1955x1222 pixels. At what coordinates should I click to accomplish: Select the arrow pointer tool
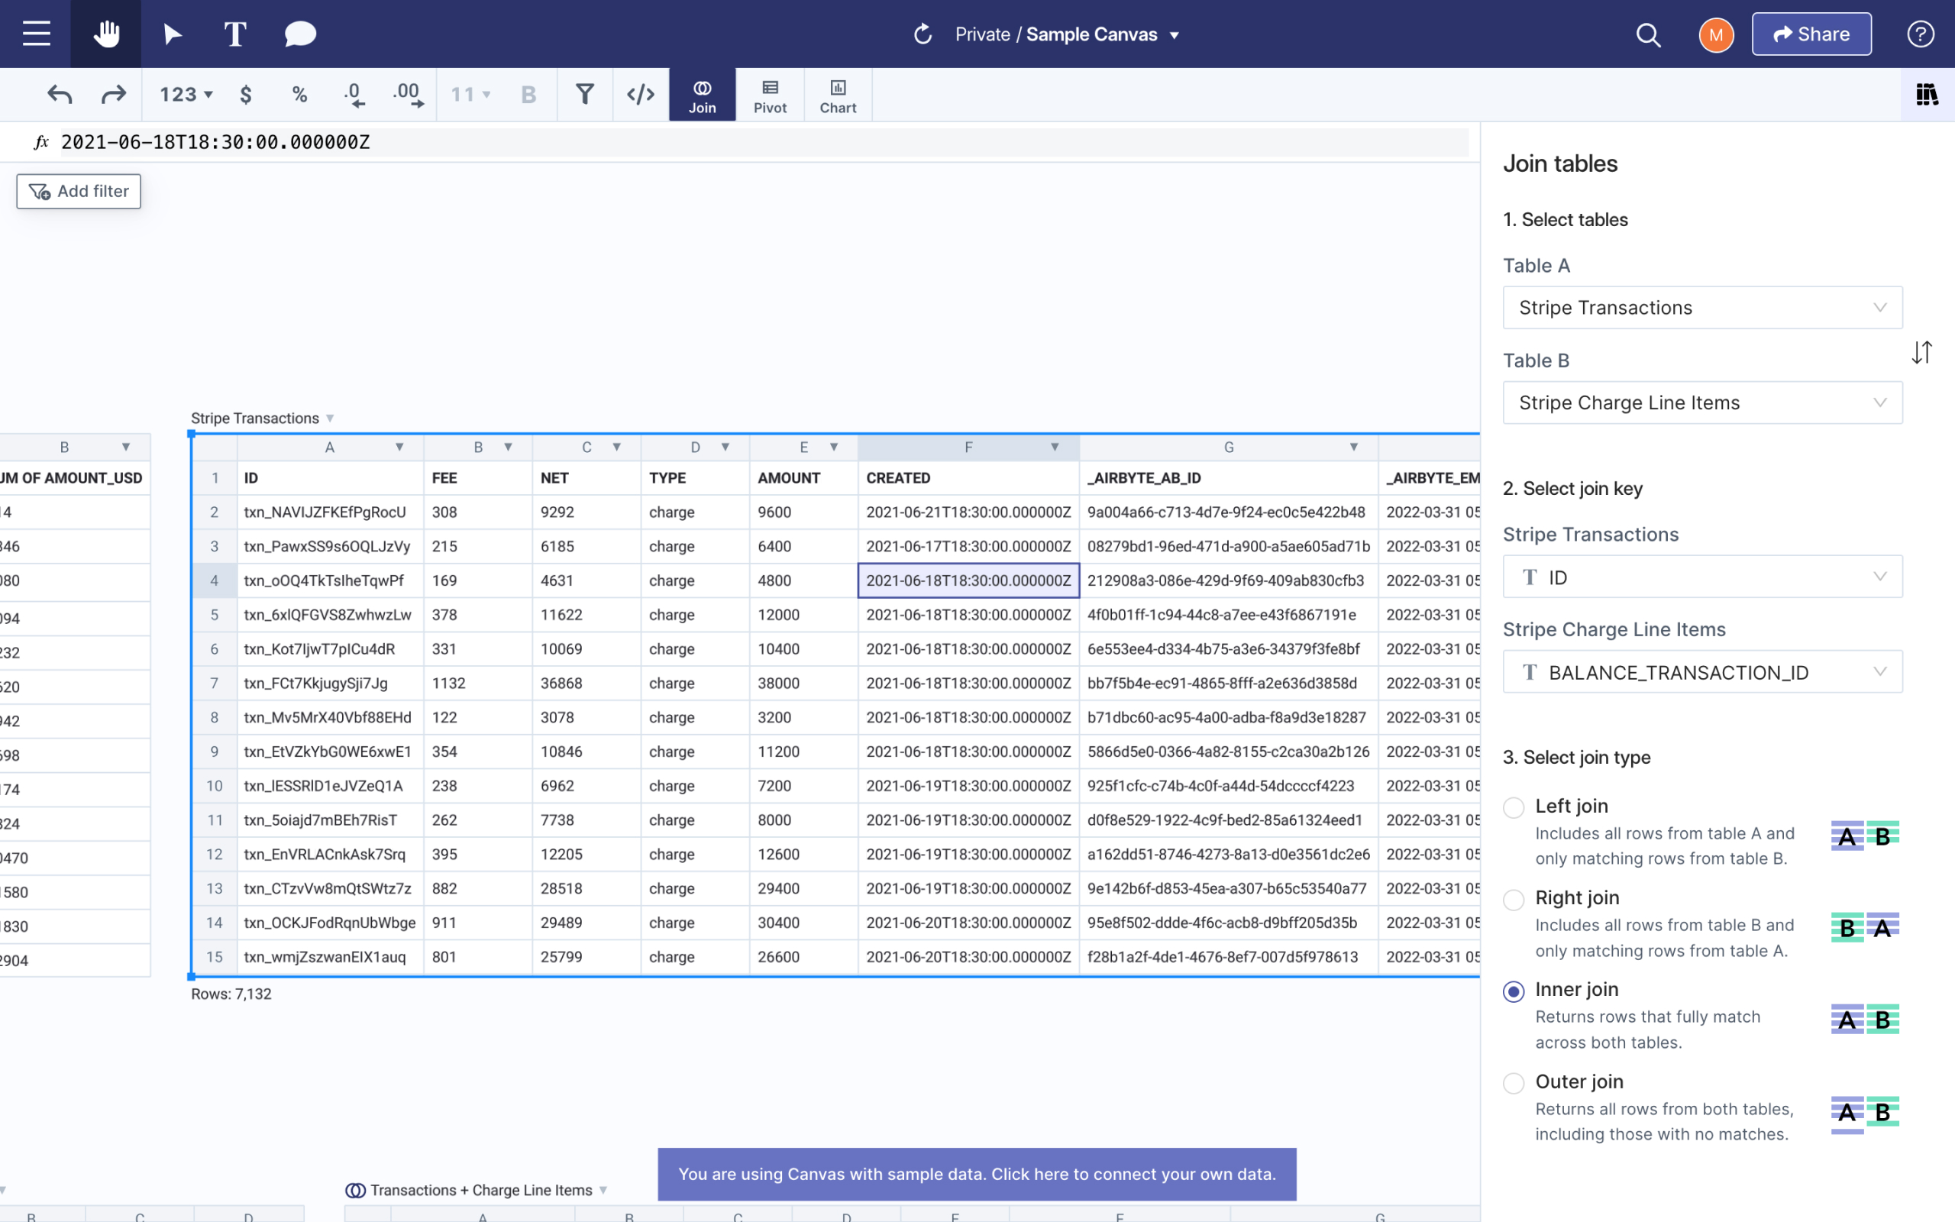[x=172, y=34]
